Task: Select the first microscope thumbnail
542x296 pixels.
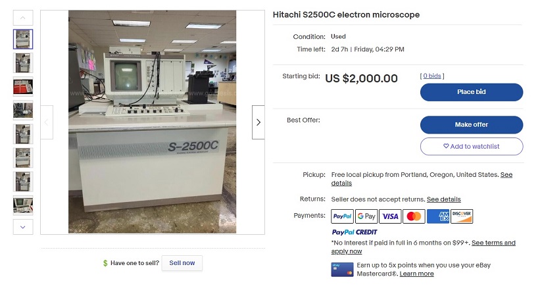Action: pos(23,39)
